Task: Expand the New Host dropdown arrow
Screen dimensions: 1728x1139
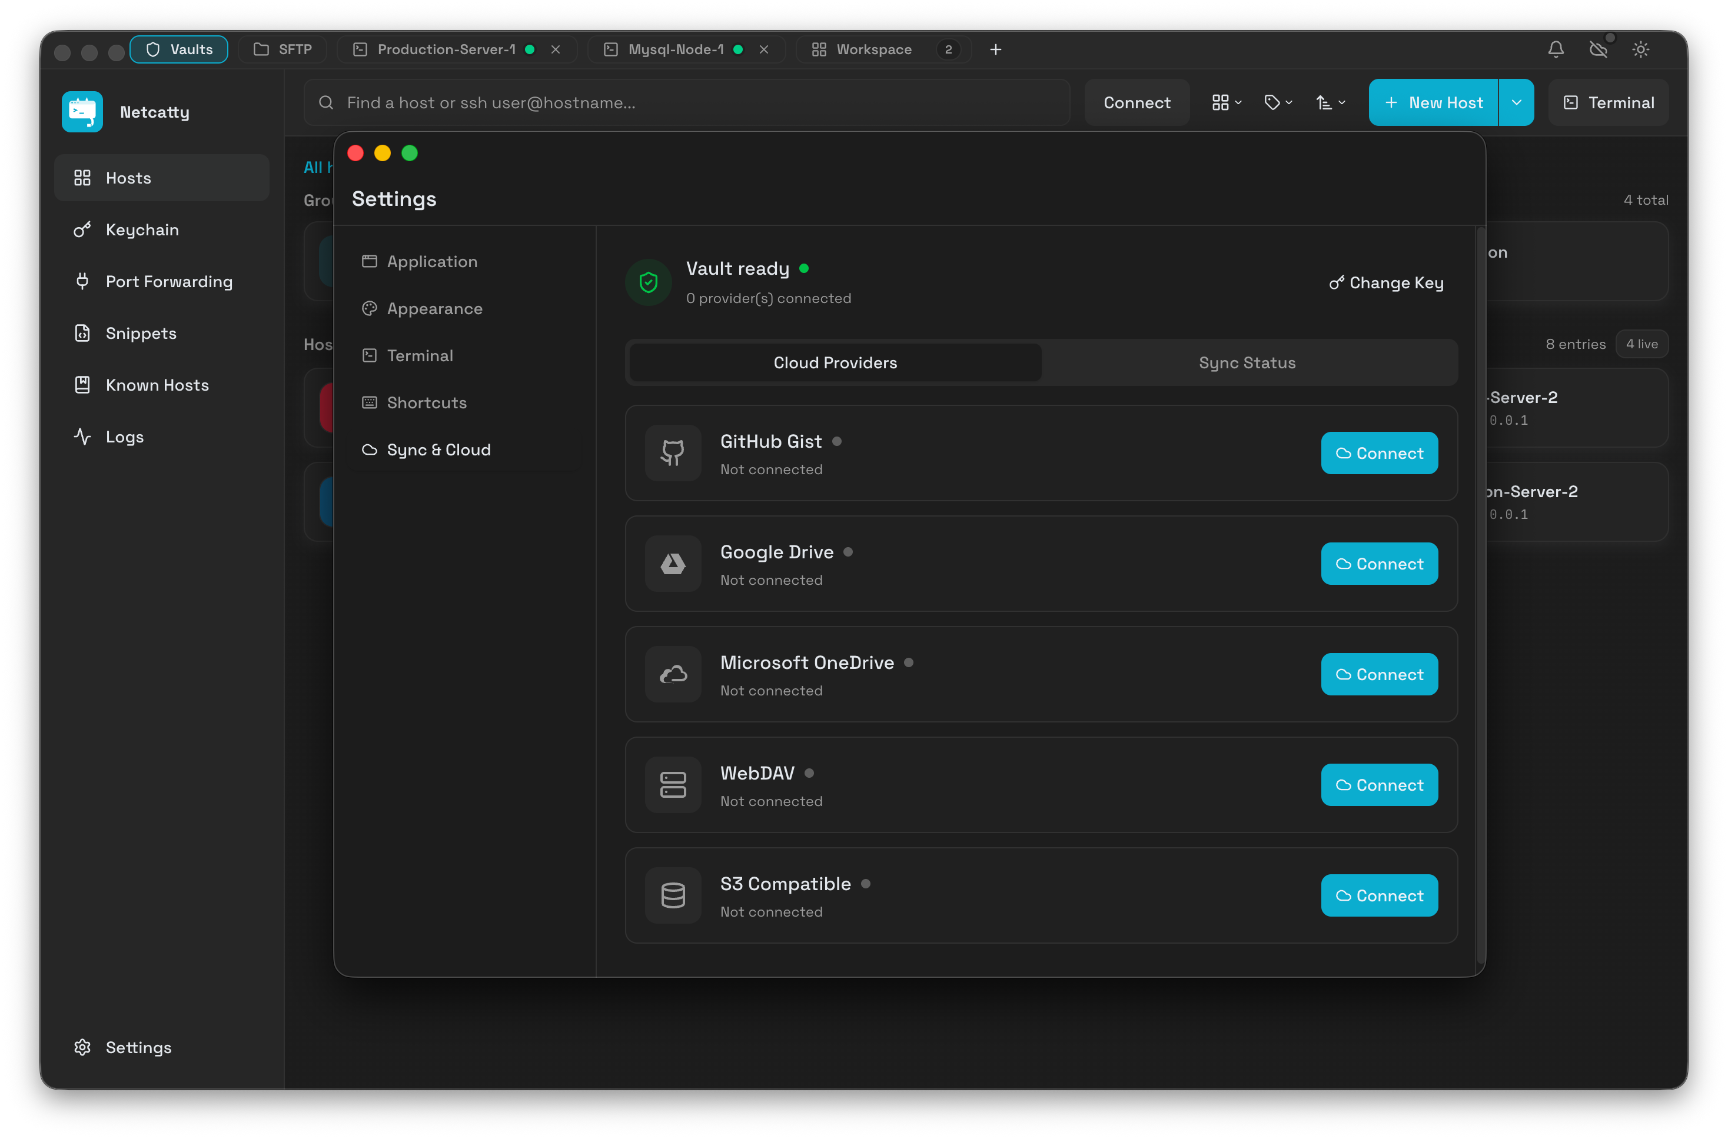Action: pos(1517,102)
